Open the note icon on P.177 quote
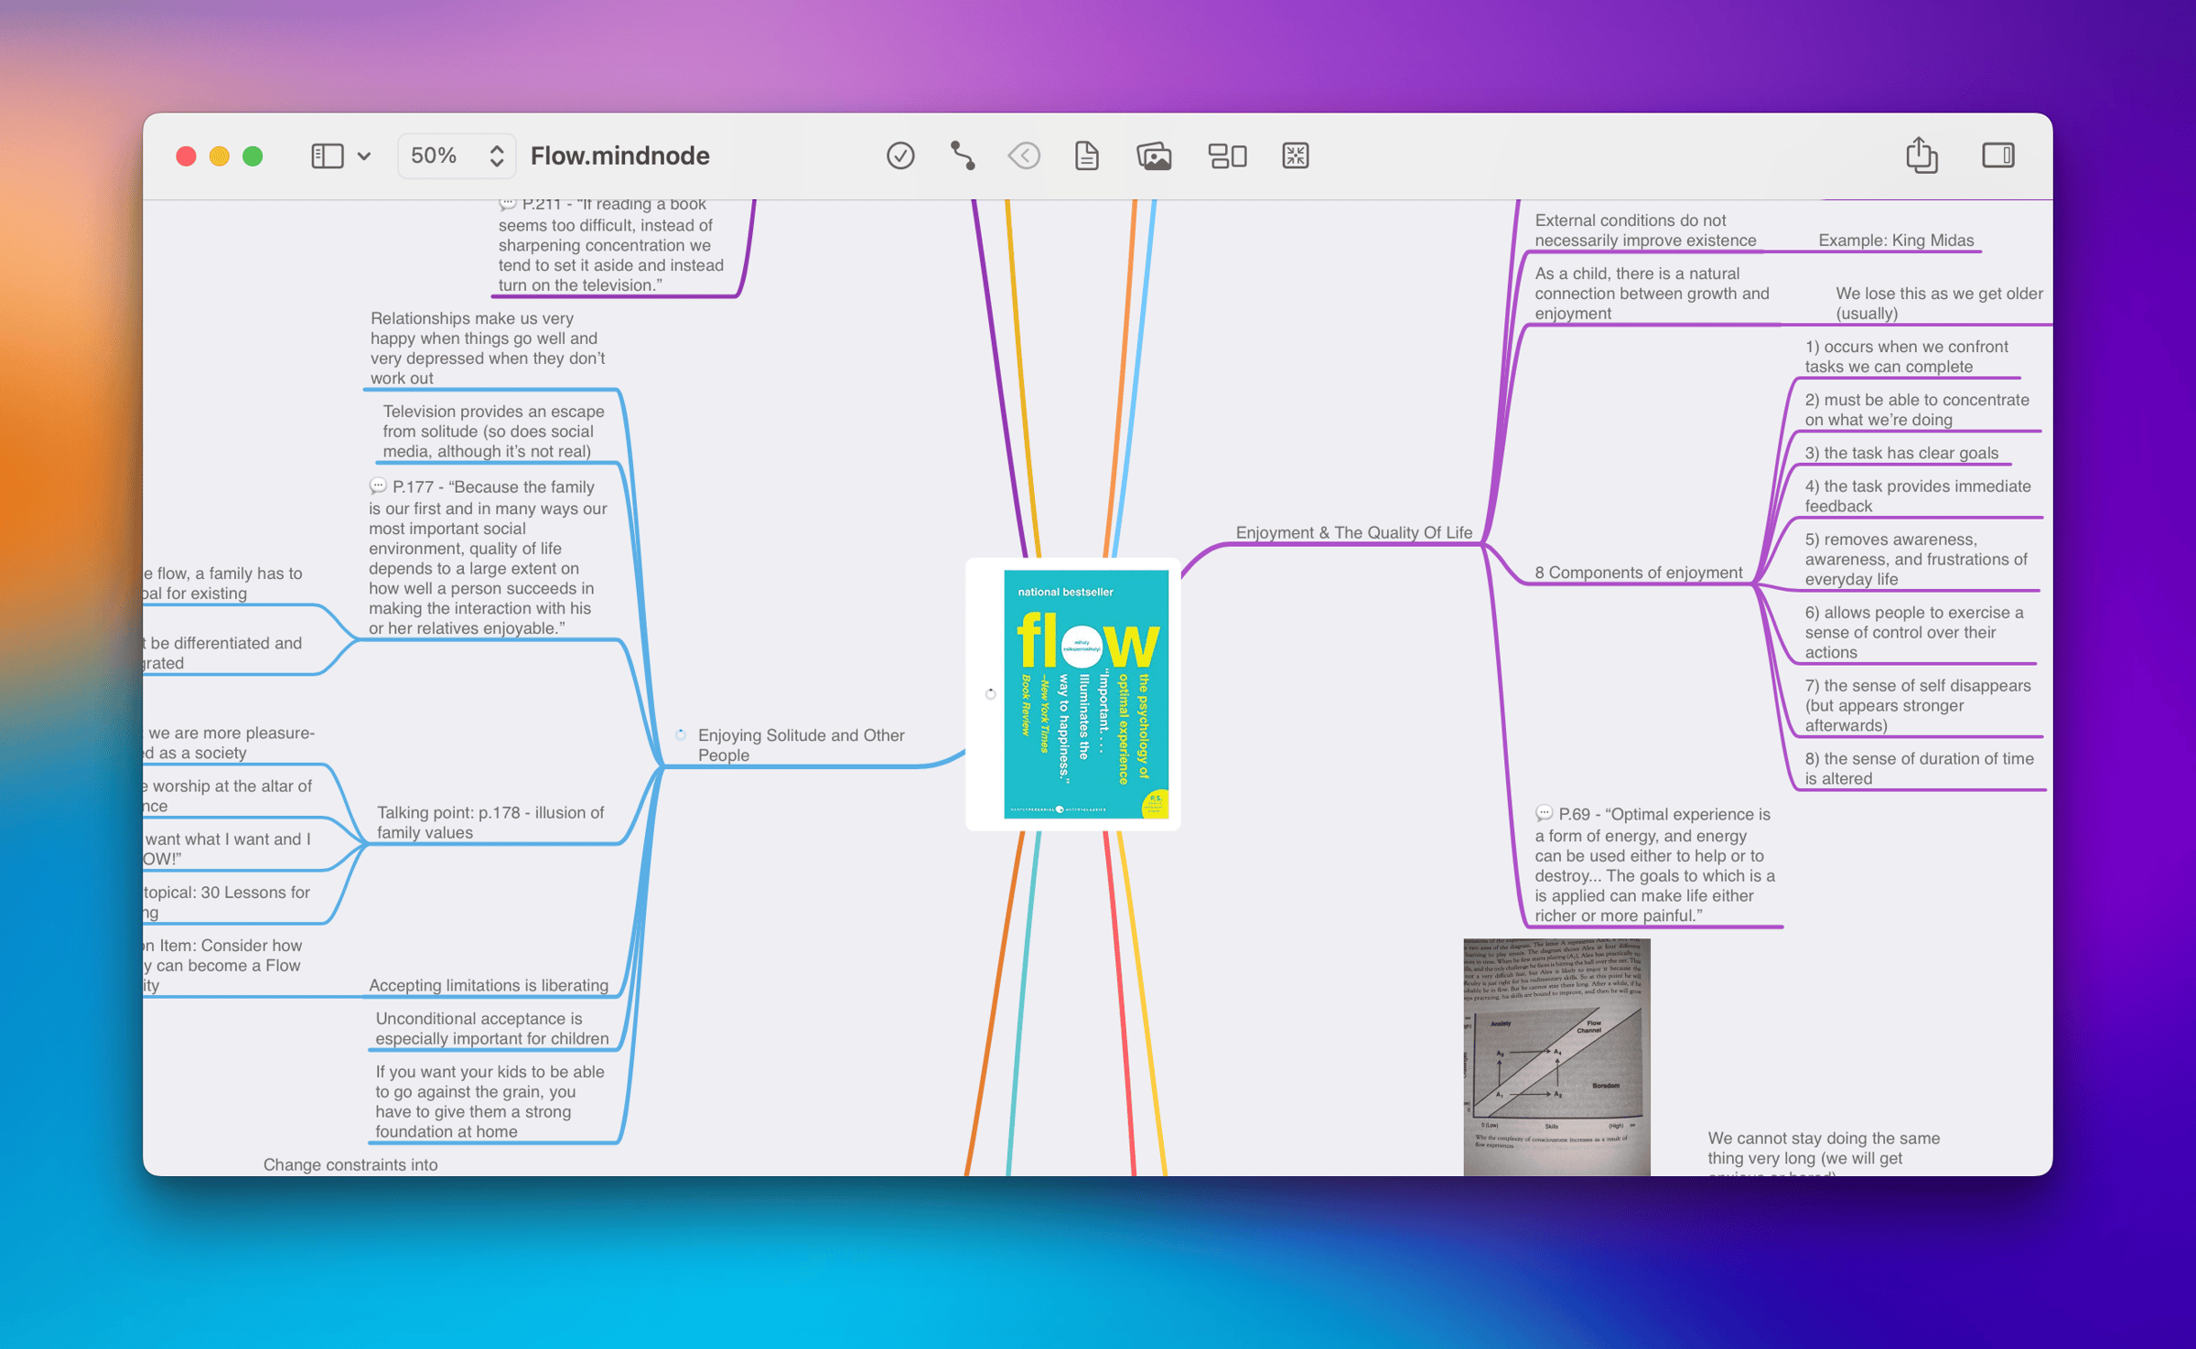 click(x=378, y=486)
